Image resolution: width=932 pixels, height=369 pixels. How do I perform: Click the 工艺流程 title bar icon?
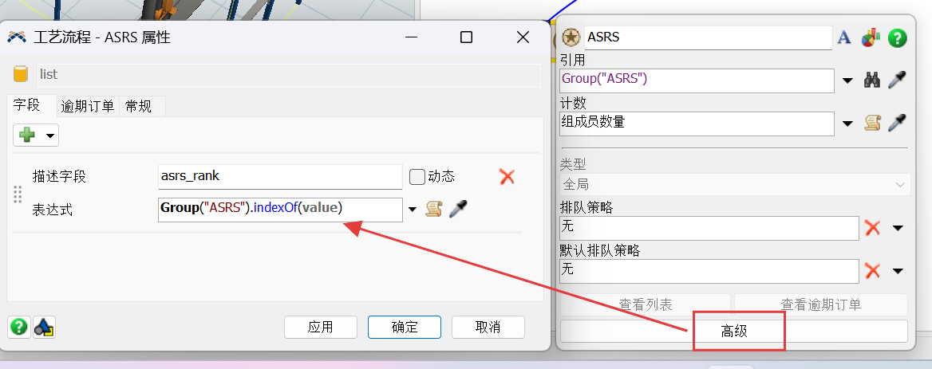[17, 37]
